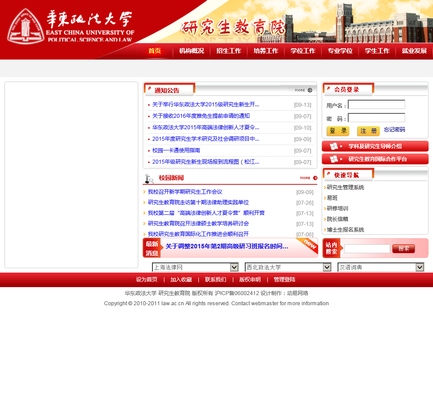Click the 注册 button
Viewport: 433px width, 393px height.
[x=368, y=131]
